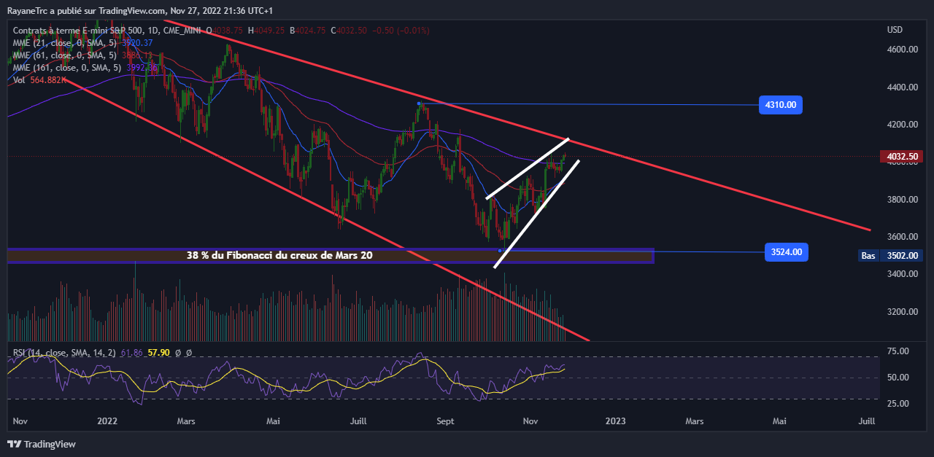Click the red current price tag 4032.50
The height and width of the screenshot is (457, 934).
pyautogui.click(x=903, y=156)
